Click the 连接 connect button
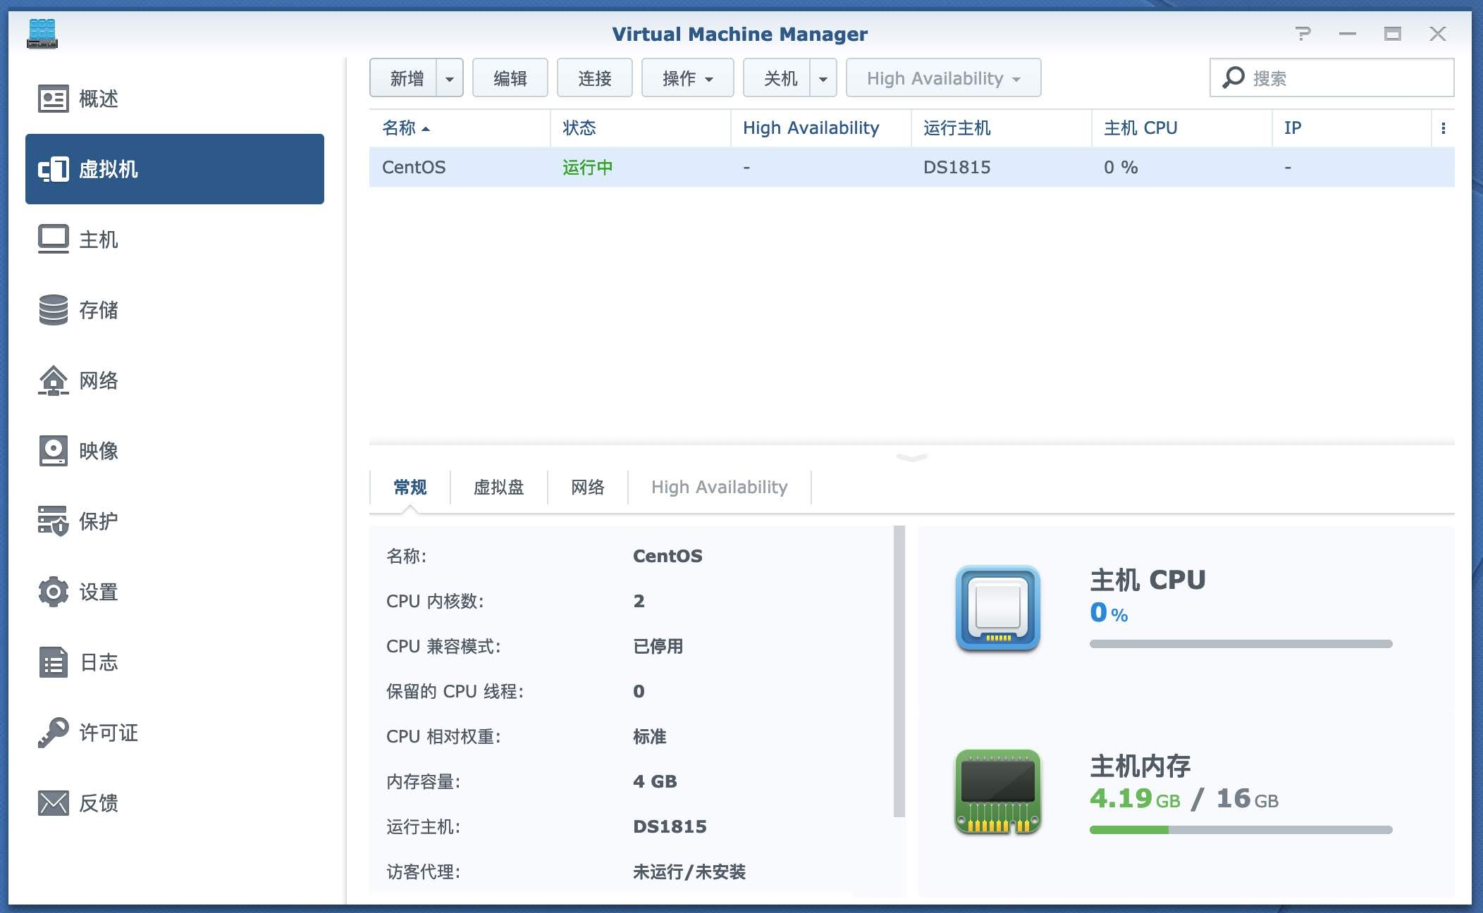Screen dimensions: 1483x913 click(594, 78)
